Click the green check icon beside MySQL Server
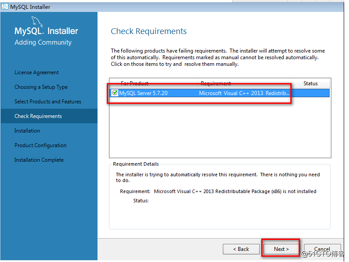The width and height of the screenshot is (349, 262). [x=115, y=92]
